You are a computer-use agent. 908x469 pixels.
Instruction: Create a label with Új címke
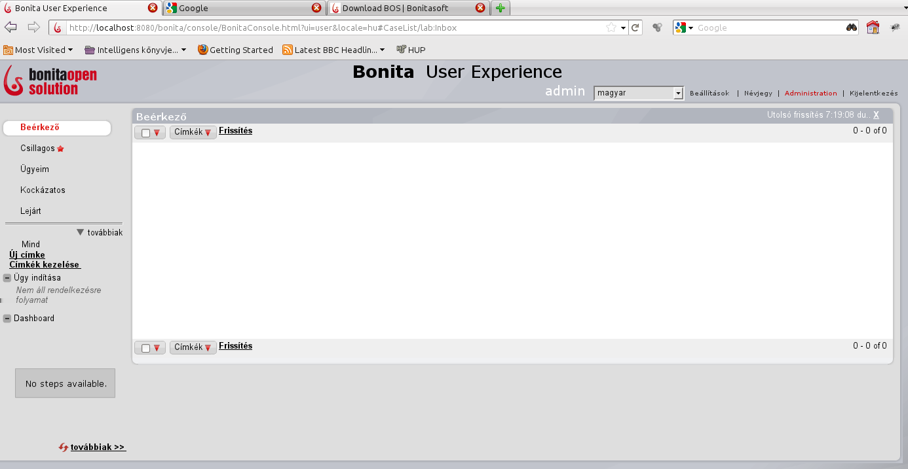click(27, 255)
